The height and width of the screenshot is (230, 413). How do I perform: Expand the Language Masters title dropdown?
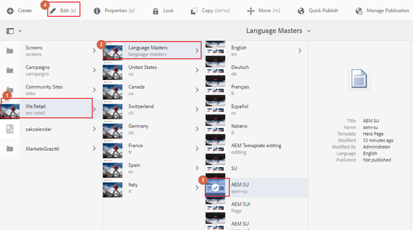[x=309, y=31]
